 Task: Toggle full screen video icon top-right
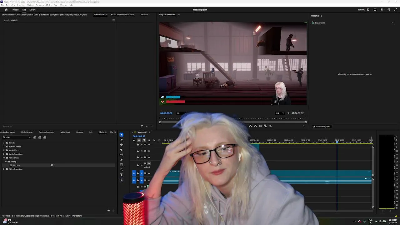(x=396, y=10)
